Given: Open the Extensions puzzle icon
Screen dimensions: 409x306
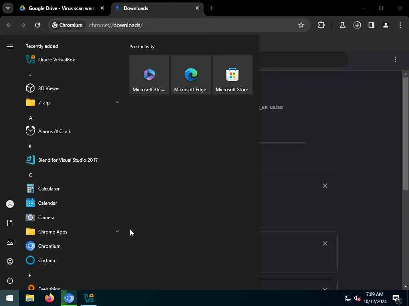Looking at the screenshot, I should tap(322, 25).
